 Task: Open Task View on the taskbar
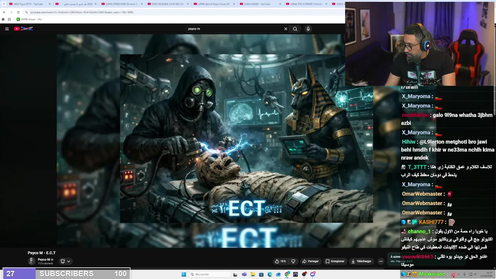pyautogui.click(x=235, y=274)
